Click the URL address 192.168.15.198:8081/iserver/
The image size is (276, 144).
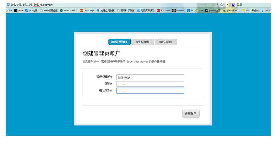[x=32, y=5]
